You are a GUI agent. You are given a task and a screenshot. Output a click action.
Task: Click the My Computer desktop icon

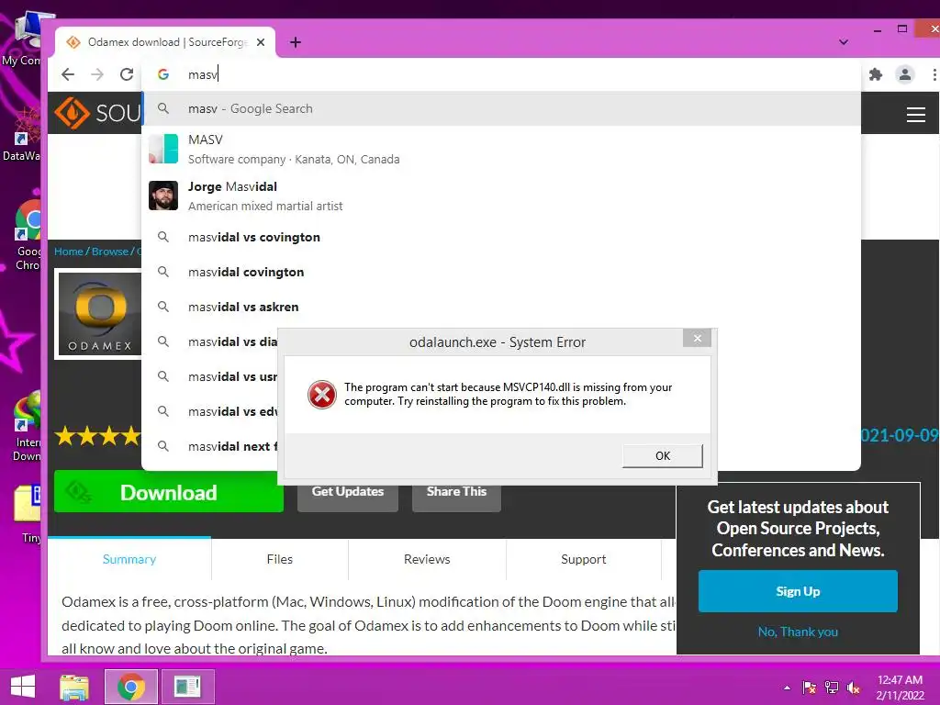pyautogui.click(x=22, y=39)
